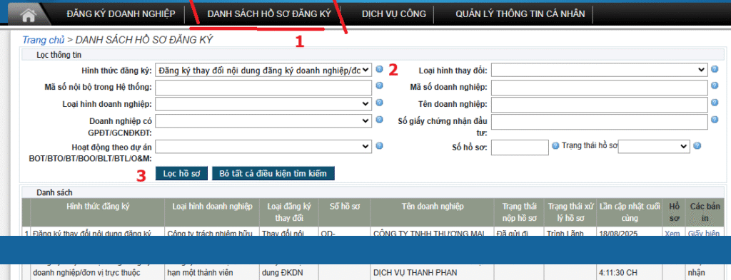Screen dimensions: 731x280
Task: Expand the Trạng thái hồ sơ dropdown
Action: coord(654,147)
